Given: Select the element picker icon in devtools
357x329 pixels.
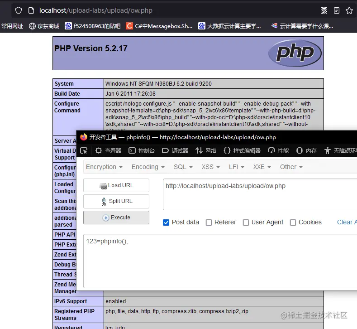Looking at the screenshot, I should point(84,151).
